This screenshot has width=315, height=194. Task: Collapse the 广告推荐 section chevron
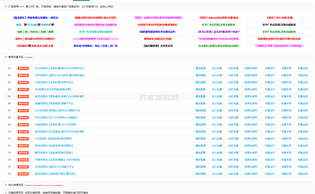click(x=6, y=7)
